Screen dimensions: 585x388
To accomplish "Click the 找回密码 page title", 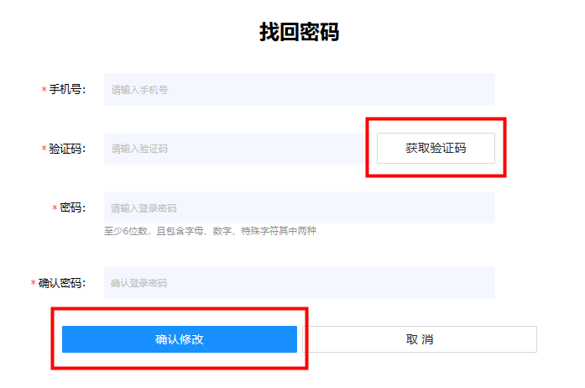I will coord(300,32).
